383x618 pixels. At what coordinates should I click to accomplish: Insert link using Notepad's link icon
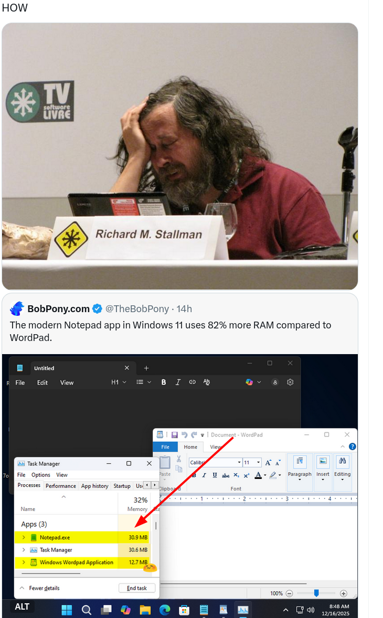point(193,382)
